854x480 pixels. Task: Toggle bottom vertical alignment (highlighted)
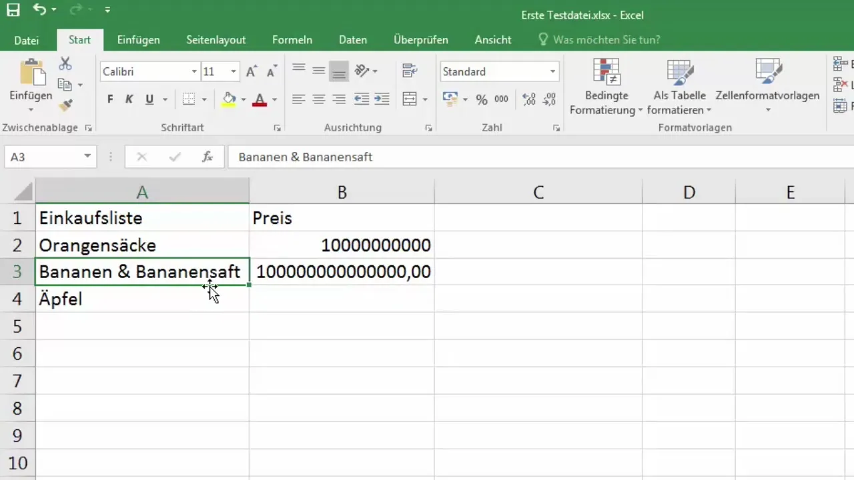click(339, 71)
